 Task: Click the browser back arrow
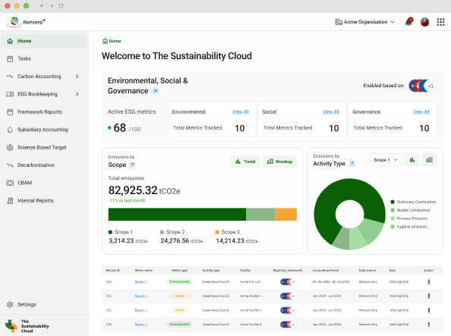tap(42, 6)
